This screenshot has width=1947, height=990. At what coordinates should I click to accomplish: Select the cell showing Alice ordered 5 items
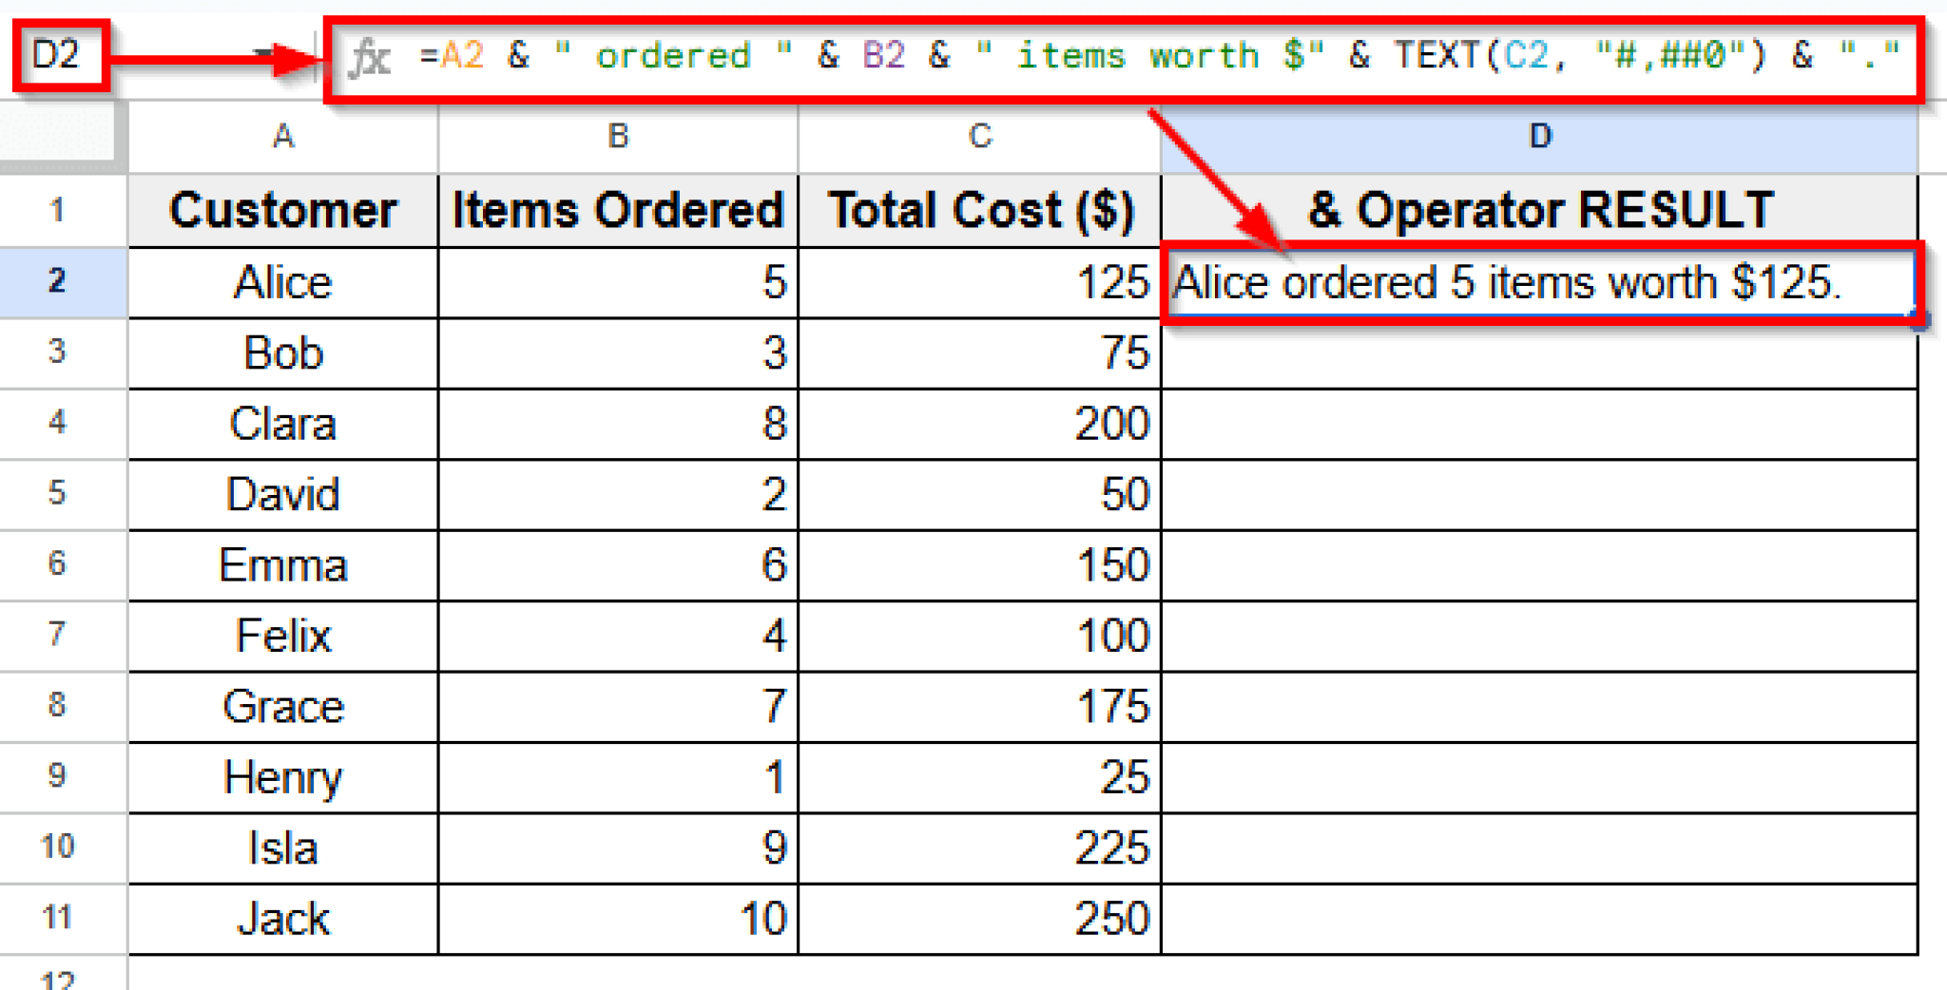tap(1540, 281)
